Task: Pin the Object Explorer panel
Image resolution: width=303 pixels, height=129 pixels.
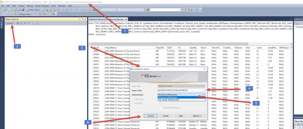Action: (82, 19)
